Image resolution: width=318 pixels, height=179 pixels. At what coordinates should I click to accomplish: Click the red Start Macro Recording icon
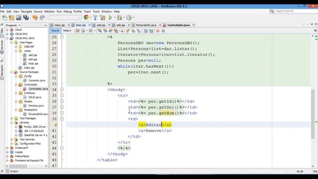[158, 31]
